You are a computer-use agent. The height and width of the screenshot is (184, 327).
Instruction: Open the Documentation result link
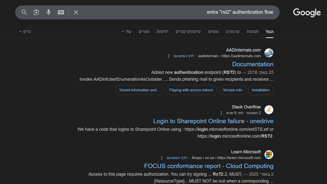(x=253, y=64)
